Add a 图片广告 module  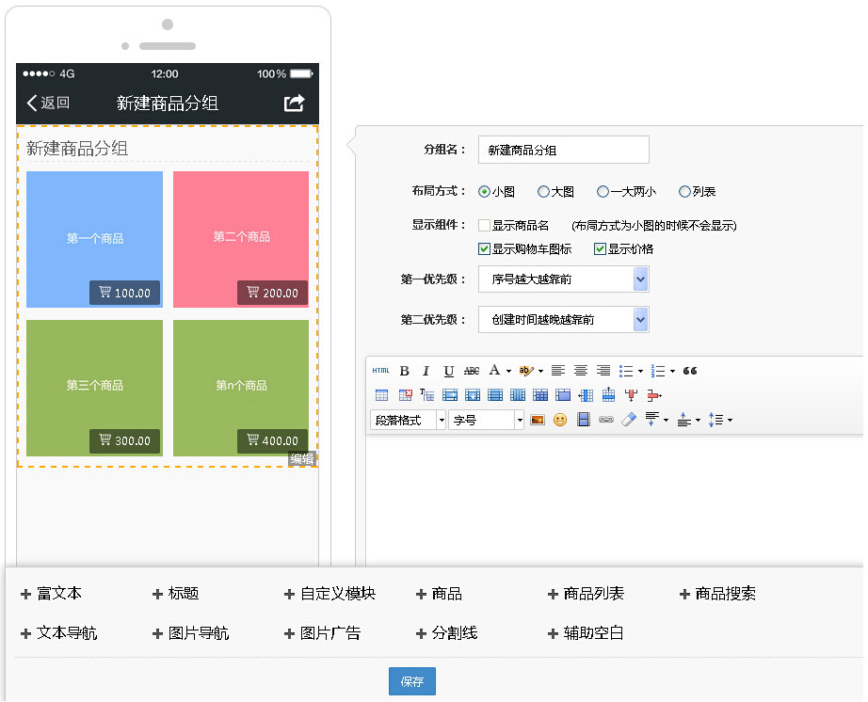pos(322,633)
